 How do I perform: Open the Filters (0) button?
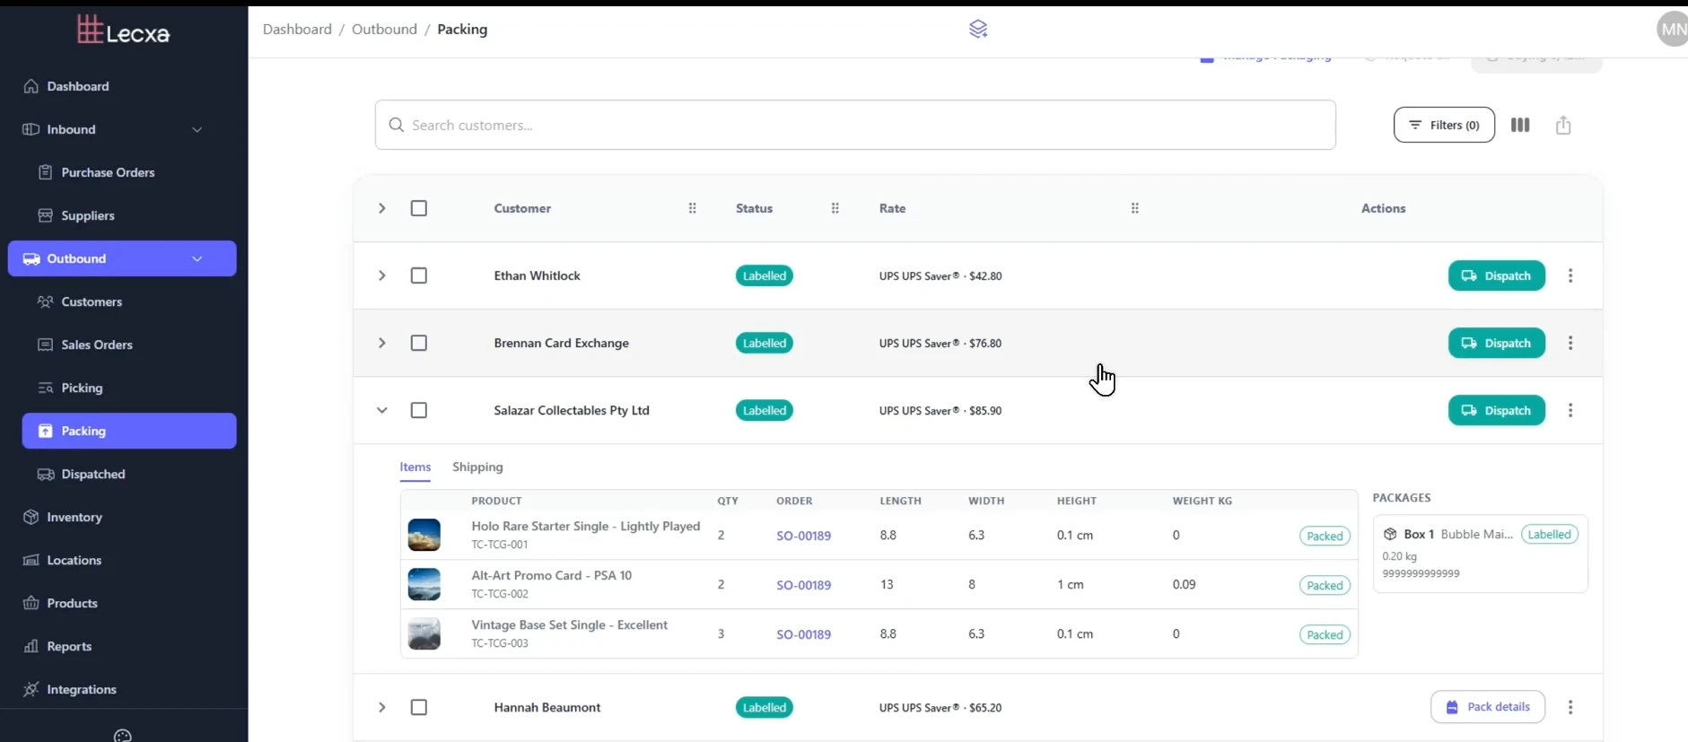[x=1444, y=125]
